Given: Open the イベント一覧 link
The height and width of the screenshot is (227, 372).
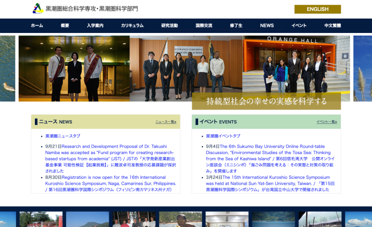Looking at the screenshot, I should [x=327, y=122].
